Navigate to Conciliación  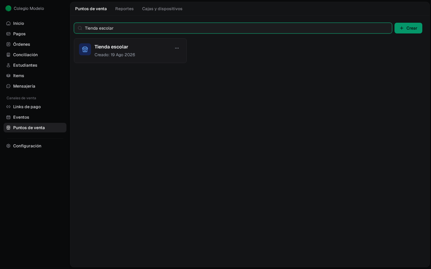(x=35, y=55)
